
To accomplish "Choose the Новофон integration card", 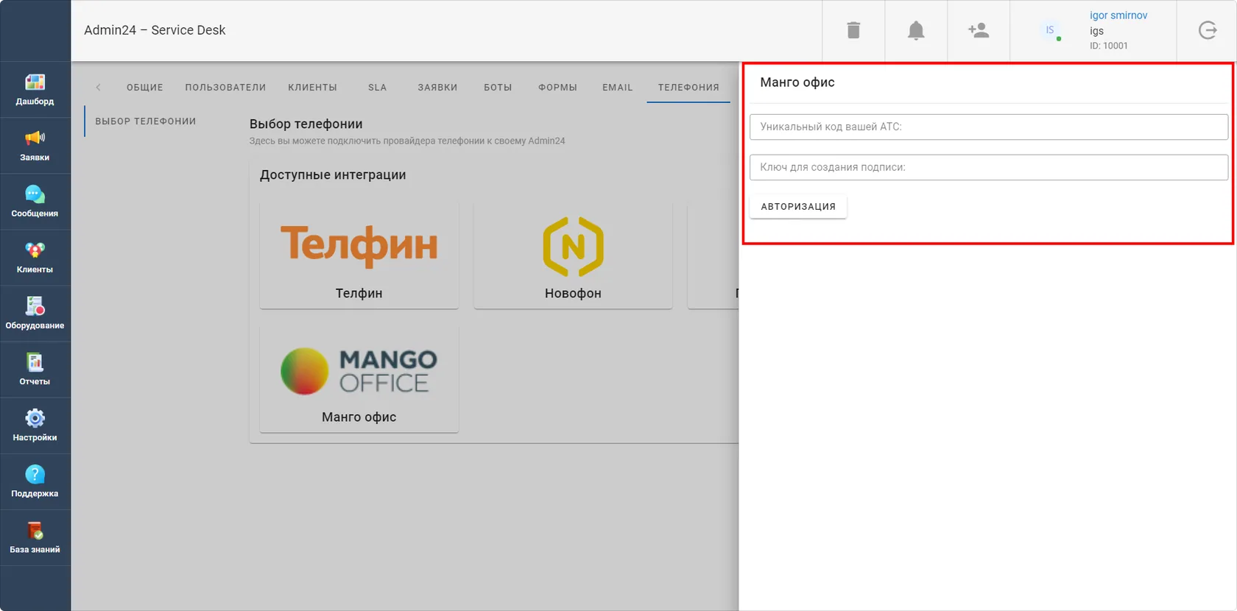I will point(573,256).
